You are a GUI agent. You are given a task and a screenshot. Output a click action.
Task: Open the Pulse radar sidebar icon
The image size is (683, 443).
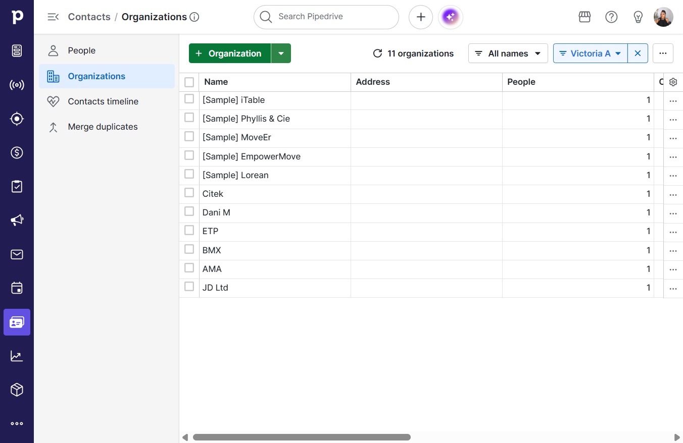(17, 85)
